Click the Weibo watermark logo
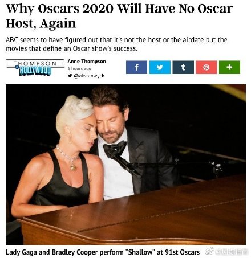Screen dimensions: 251x258 209,252
